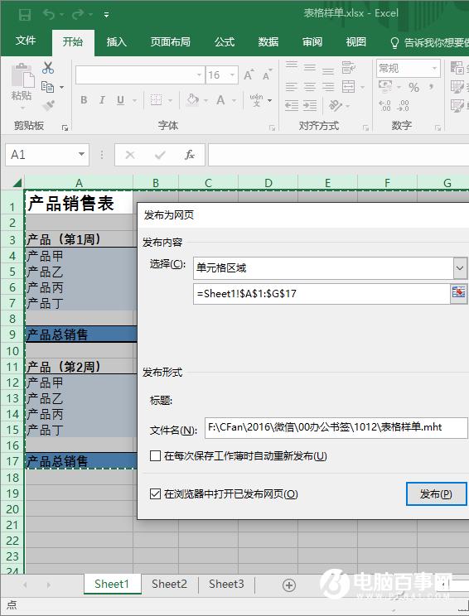The image size is (469, 616).
Task: Click the Insert Function fx icon
Action: pos(190,155)
